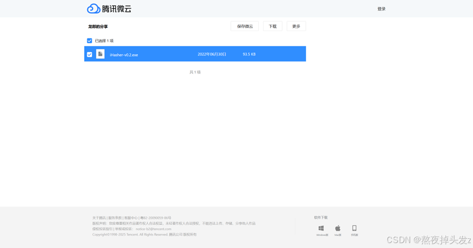Viewport: 473px width, 248px height.
Task: Open the 客服中心 footer link
Action: click(131, 218)
